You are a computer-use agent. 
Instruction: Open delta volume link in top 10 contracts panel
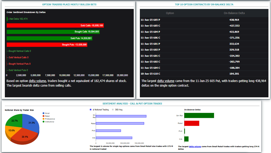(x=166, y=81)
